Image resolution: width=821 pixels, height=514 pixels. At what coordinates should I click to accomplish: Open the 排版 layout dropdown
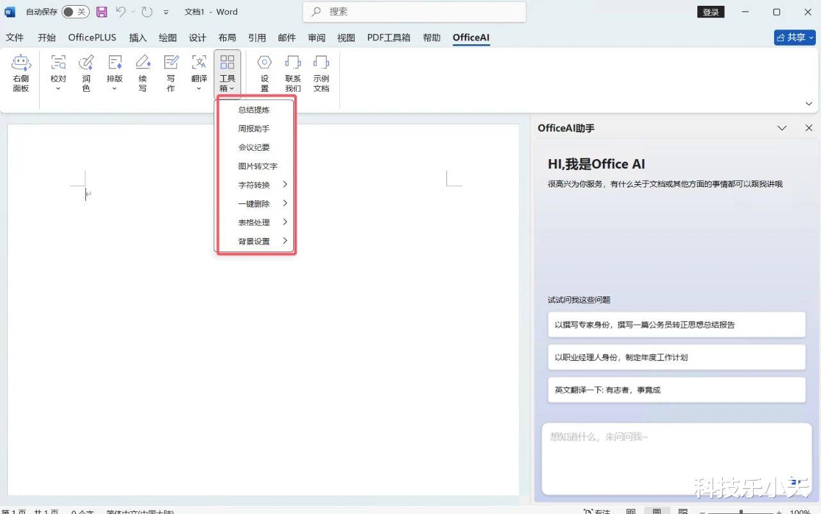(x=115, y=73)
